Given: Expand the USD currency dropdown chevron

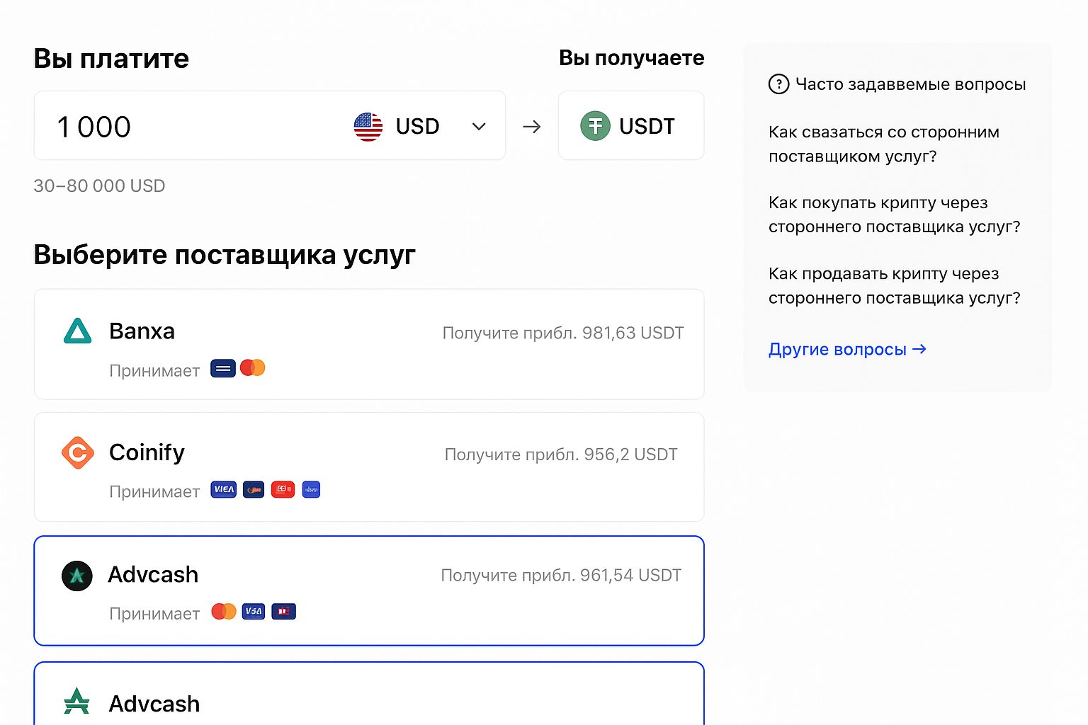Looking at the screenshot, I should (x=479, y=127).
